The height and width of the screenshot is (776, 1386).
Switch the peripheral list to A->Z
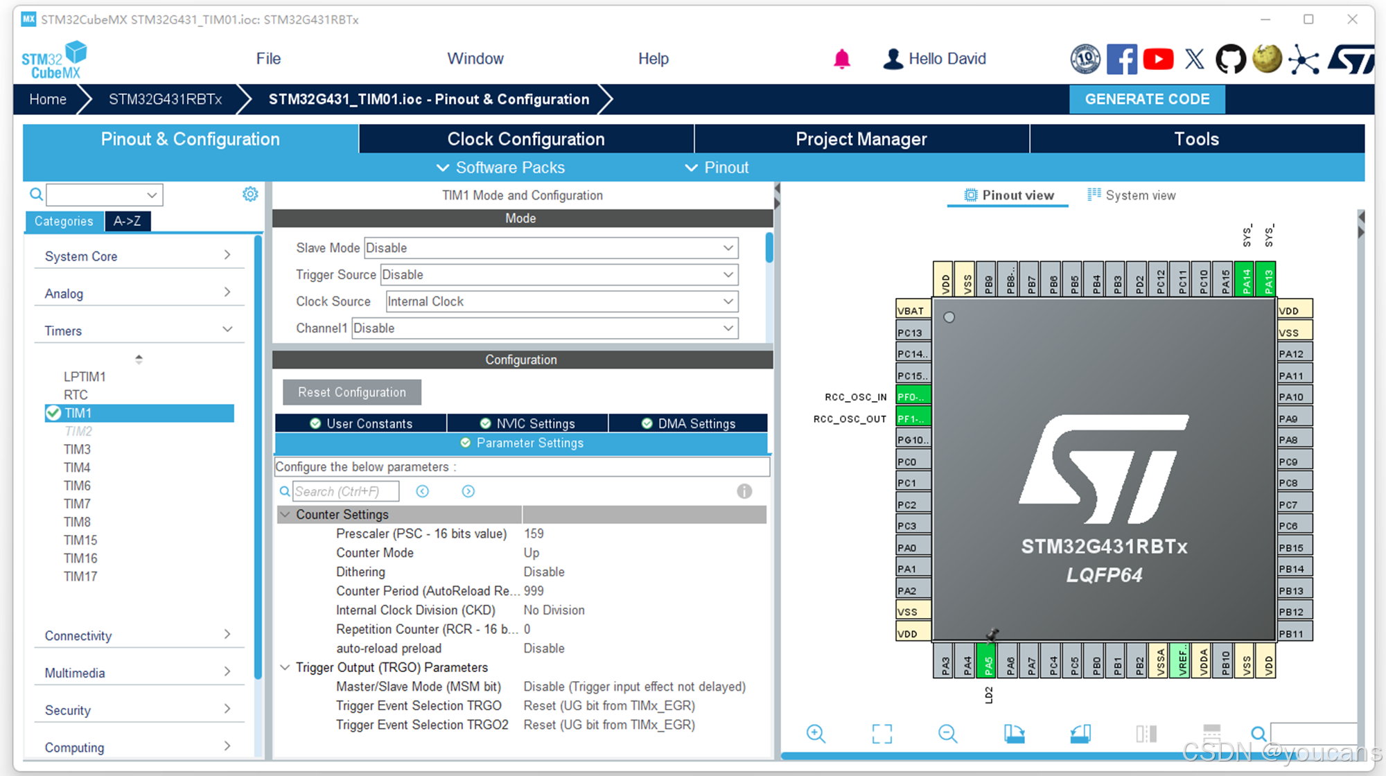tap(128, 221)
